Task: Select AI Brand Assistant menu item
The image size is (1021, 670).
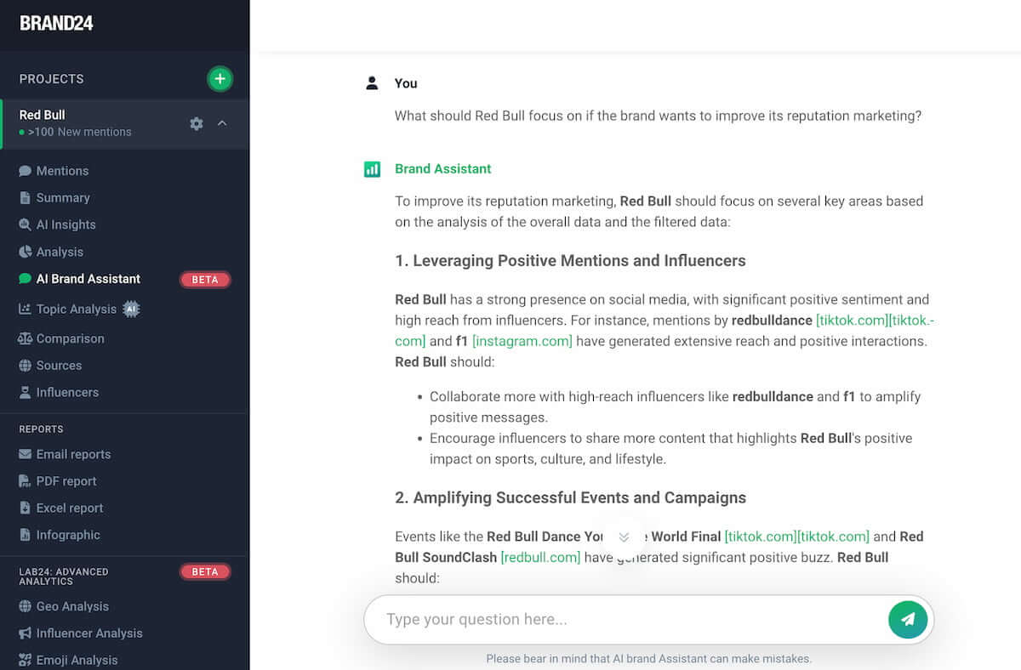Action: [x=88, y=279]
